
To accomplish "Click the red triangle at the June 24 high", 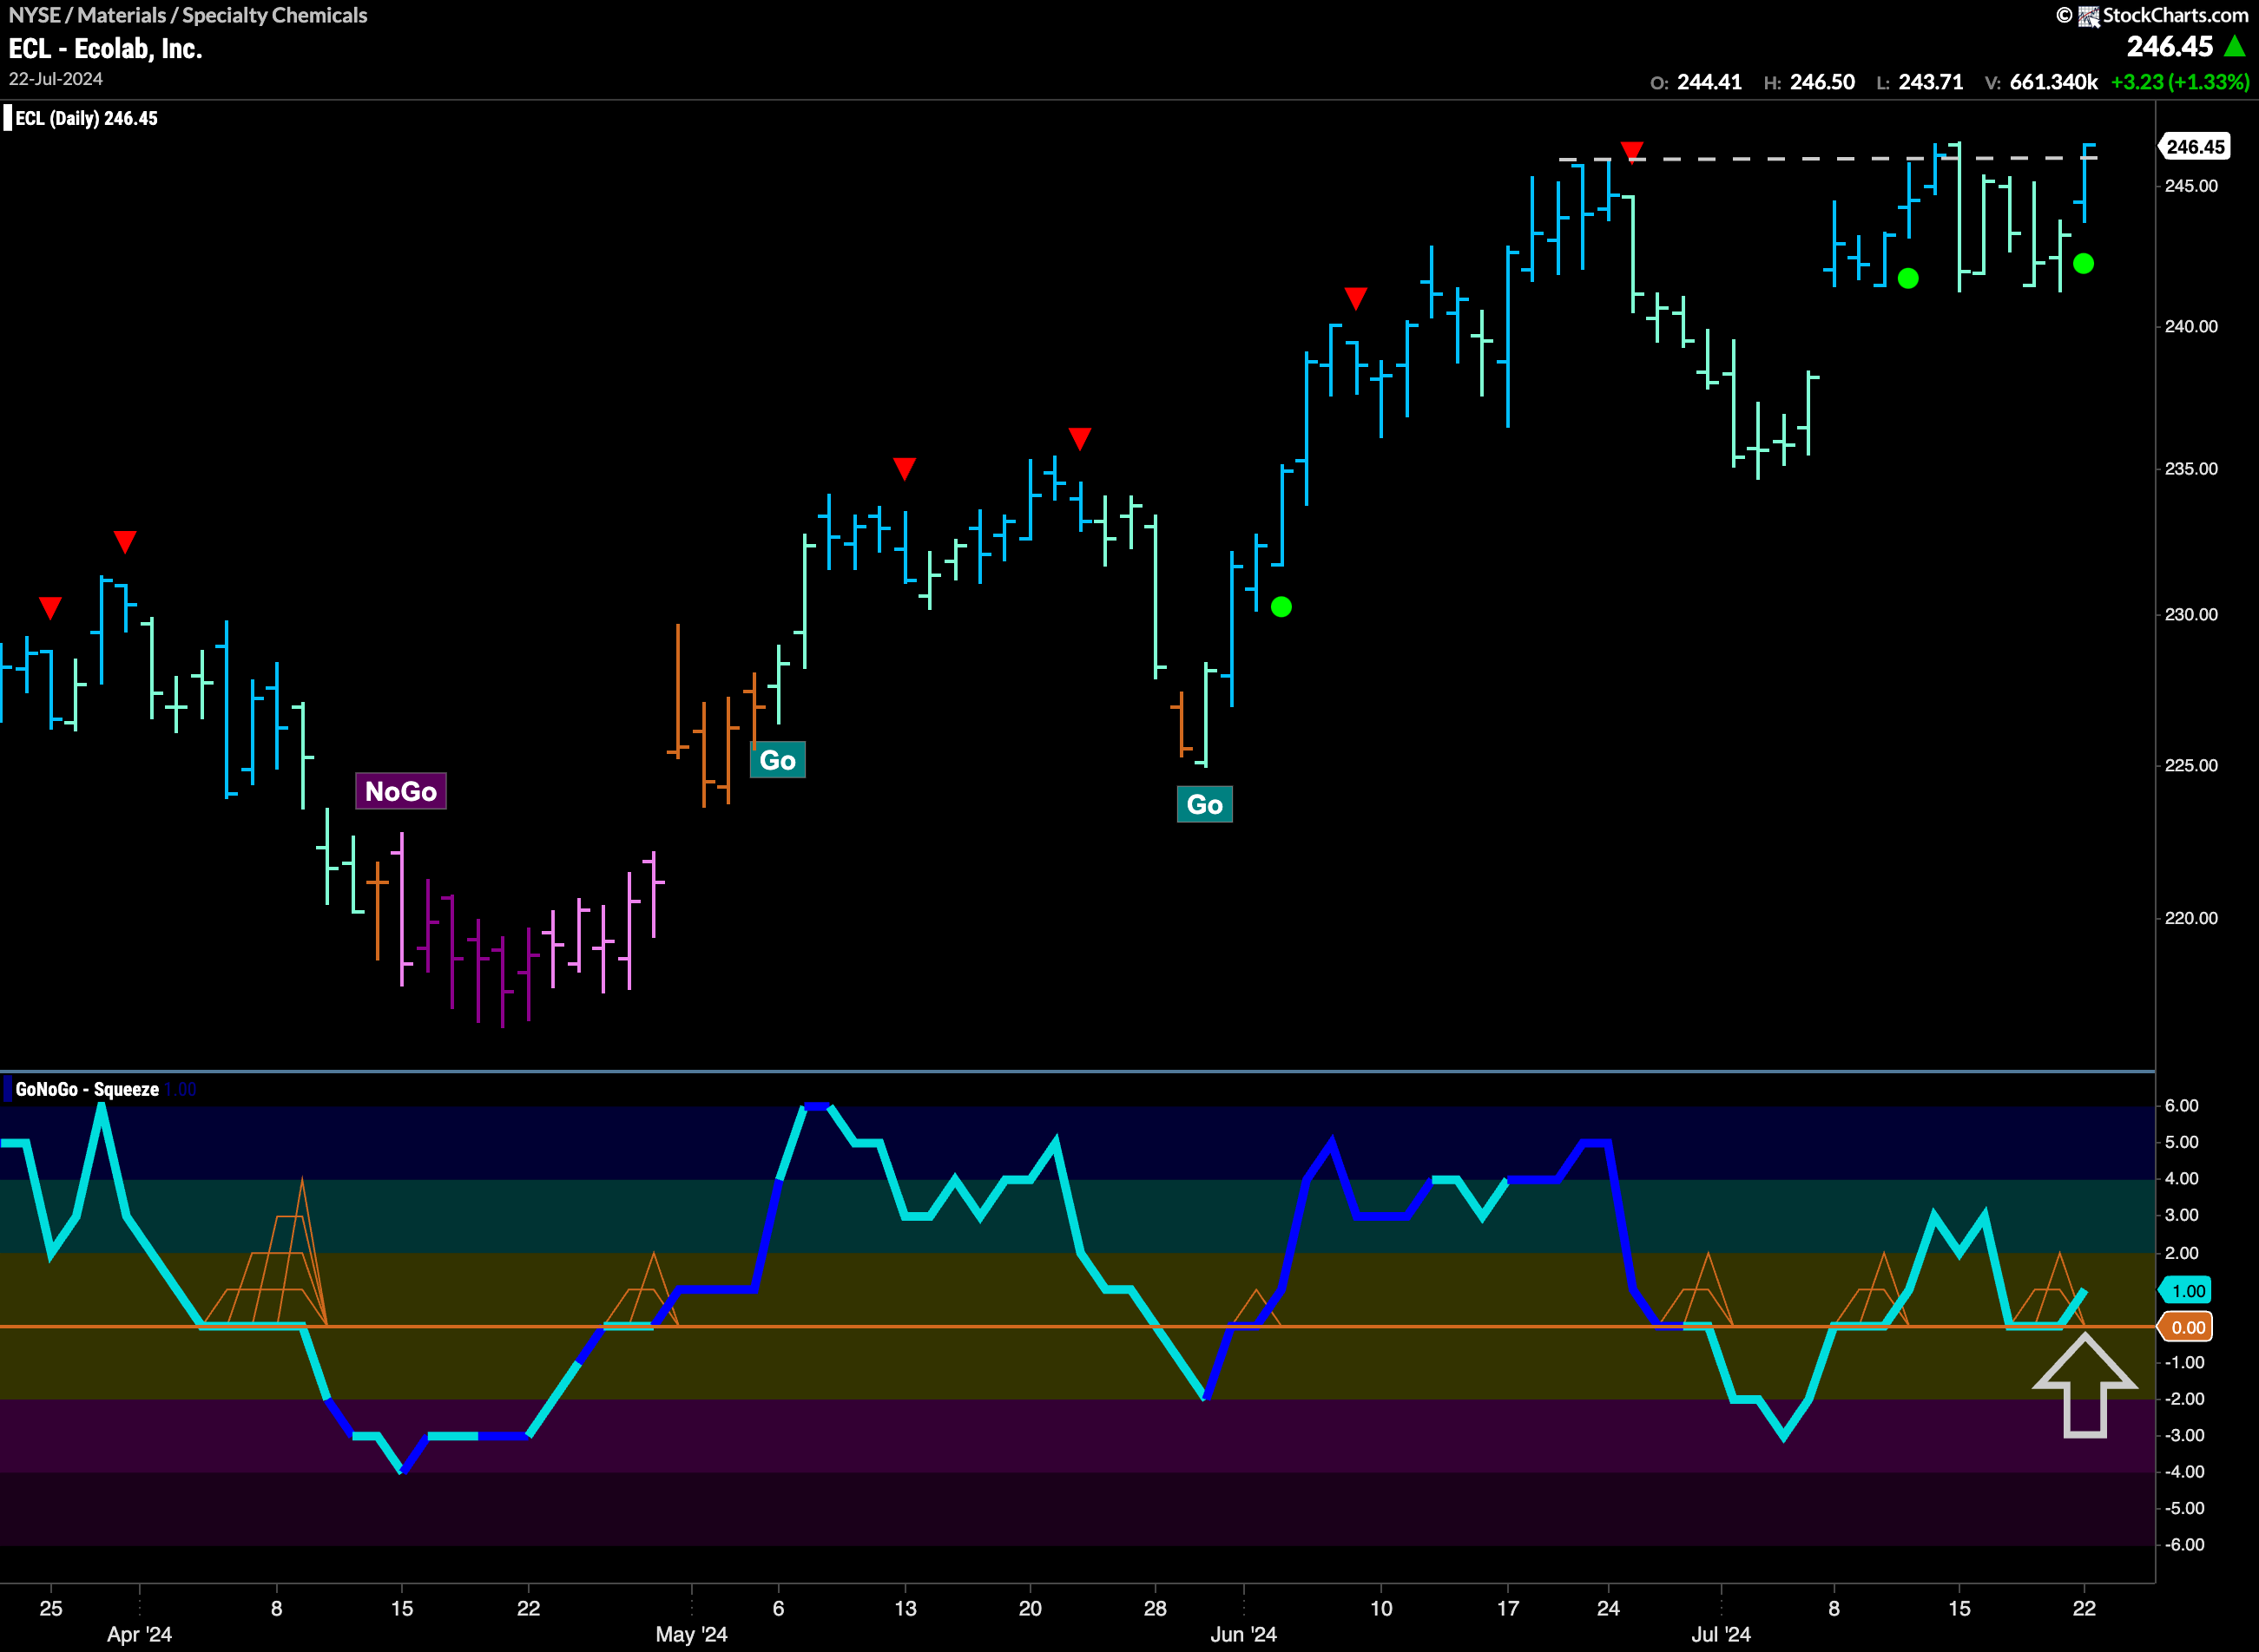I will pyautogui.click(x=1631, y=151).
